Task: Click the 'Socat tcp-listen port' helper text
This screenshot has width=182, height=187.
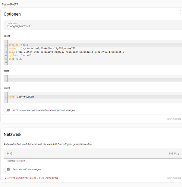Action: click(x=16, y=161)
